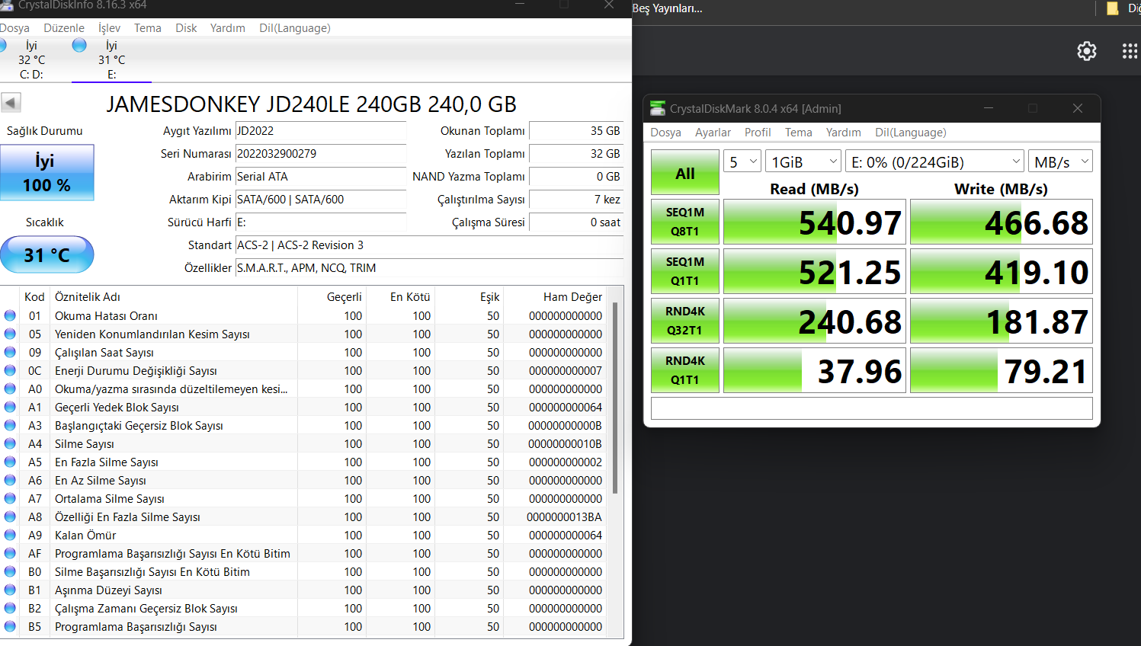The width and height of the screenshot is (1141, 646).
Task: Open Ayarlar menu in CrystalDiskMark
Action: tap(713, 133)
